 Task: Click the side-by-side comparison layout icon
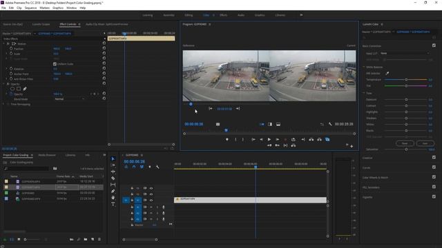coord(262,124)
